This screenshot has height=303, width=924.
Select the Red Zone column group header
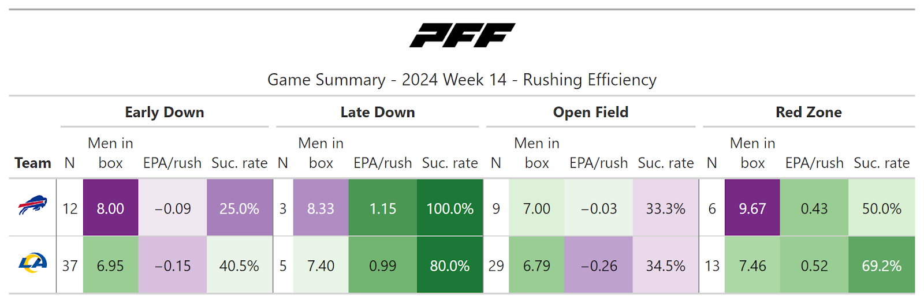pos(808,112)
